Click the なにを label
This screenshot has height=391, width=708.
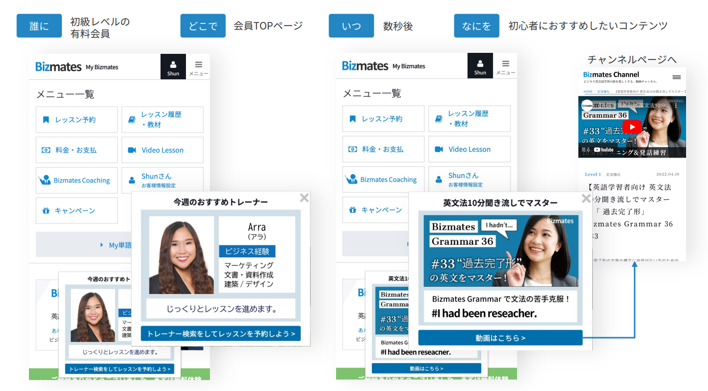[x=476, y=26]
